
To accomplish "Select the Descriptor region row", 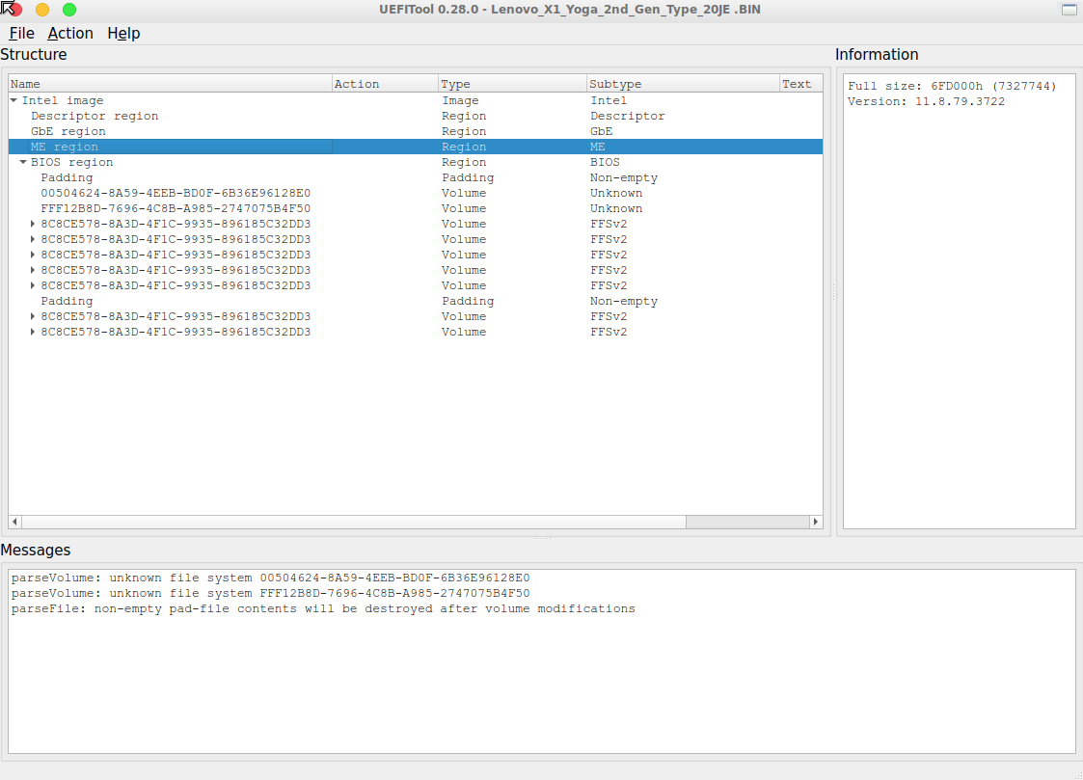I will 415,116.
